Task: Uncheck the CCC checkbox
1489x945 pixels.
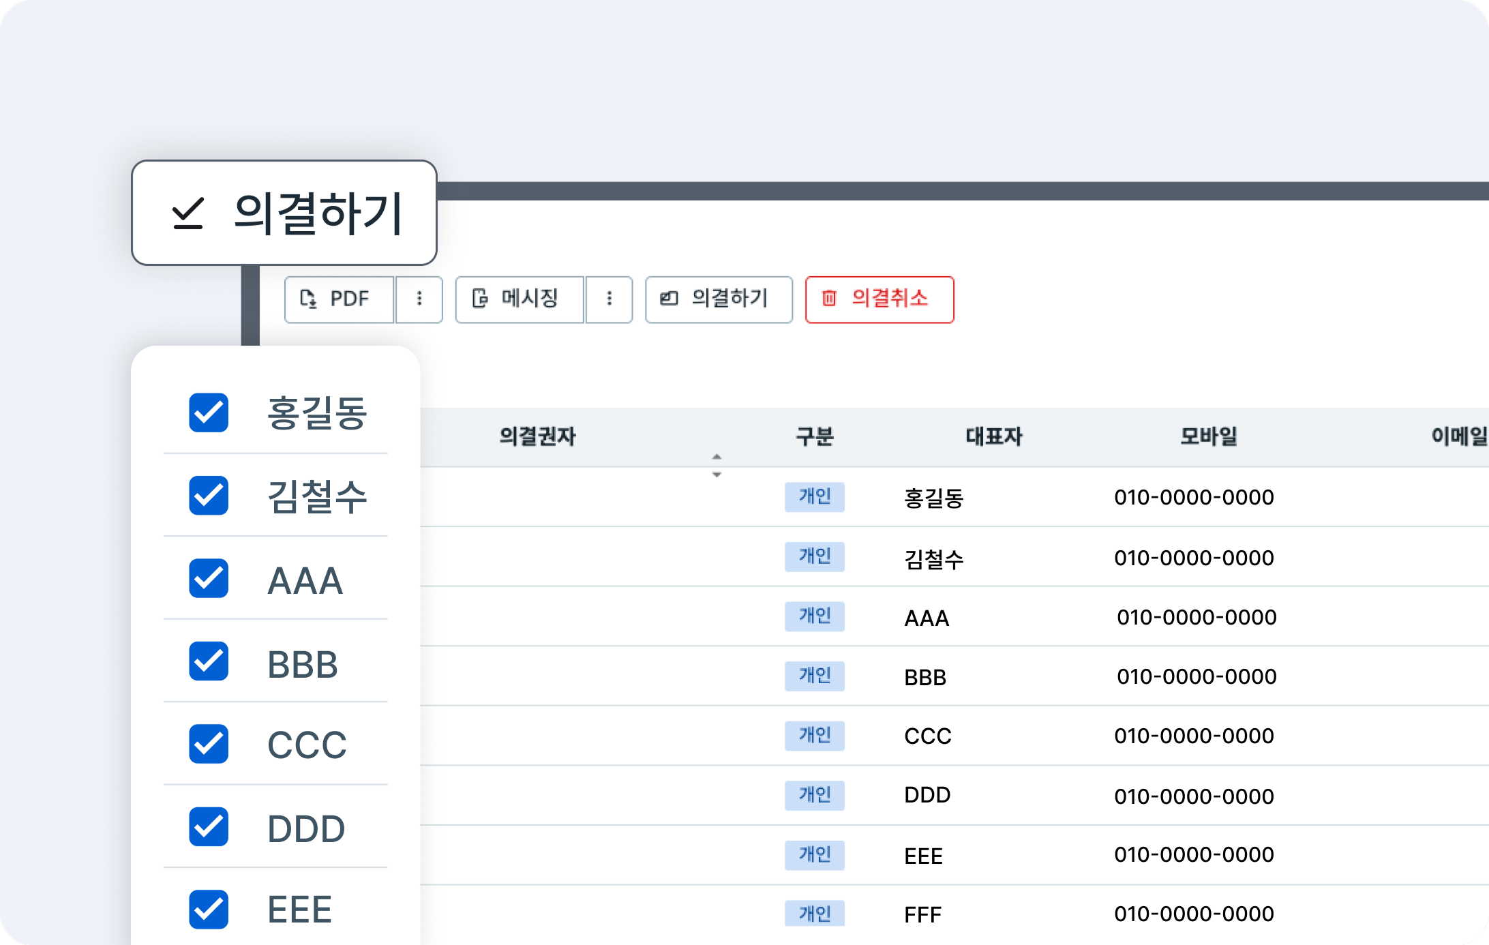Action: pyautogui.click(x=209, y=744)
